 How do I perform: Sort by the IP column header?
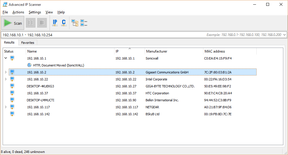(130, 51)
